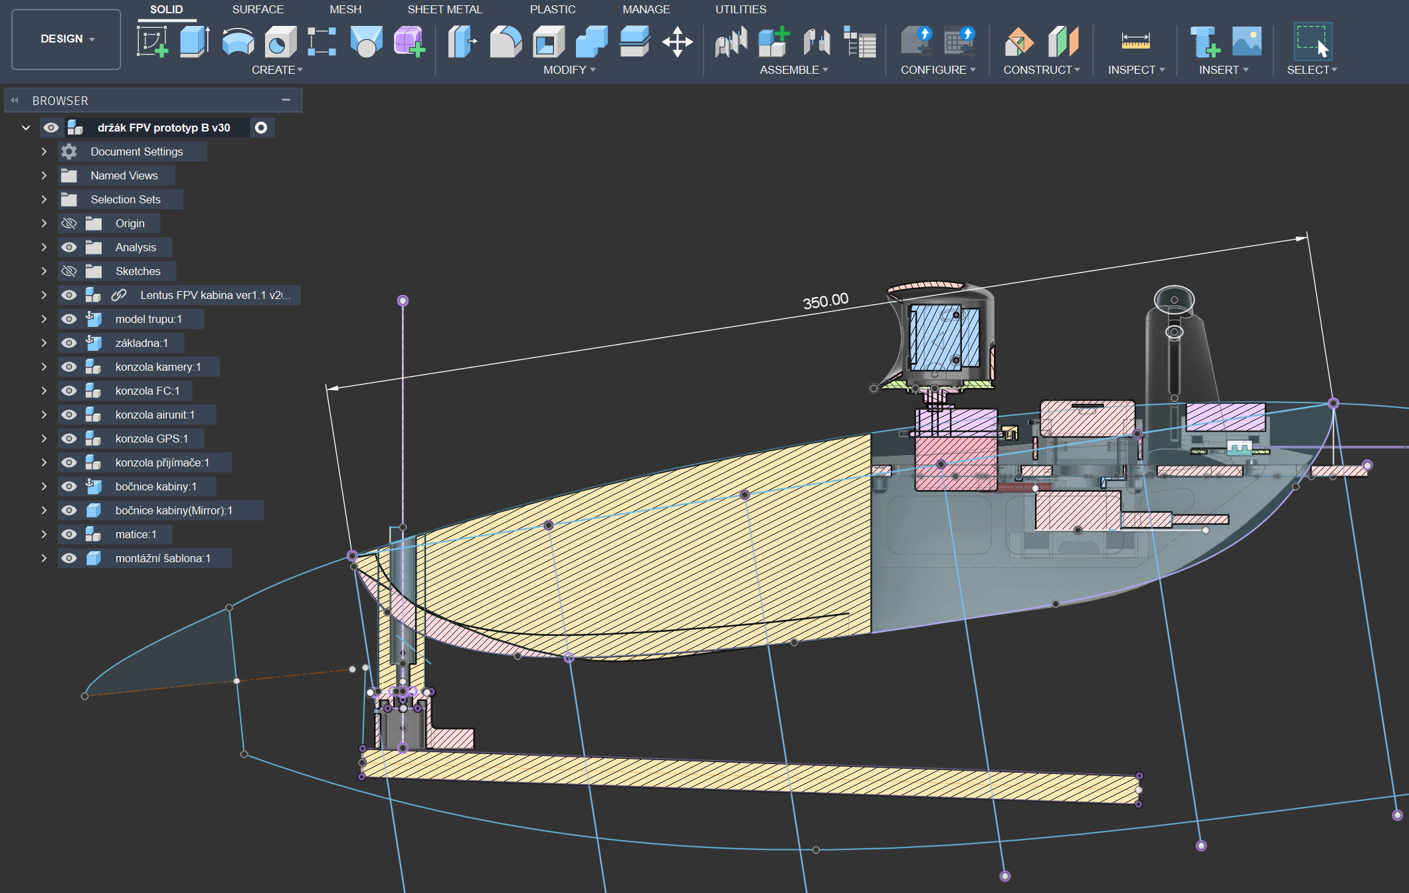The image size is (1409, 893).
Task: Hide the konzola kamery:1 component
Action: (x=69, y=367)
